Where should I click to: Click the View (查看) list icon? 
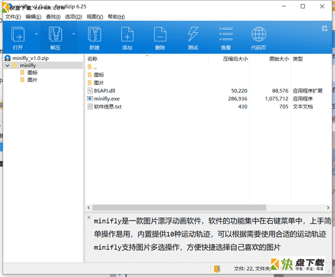coord(226,34)
